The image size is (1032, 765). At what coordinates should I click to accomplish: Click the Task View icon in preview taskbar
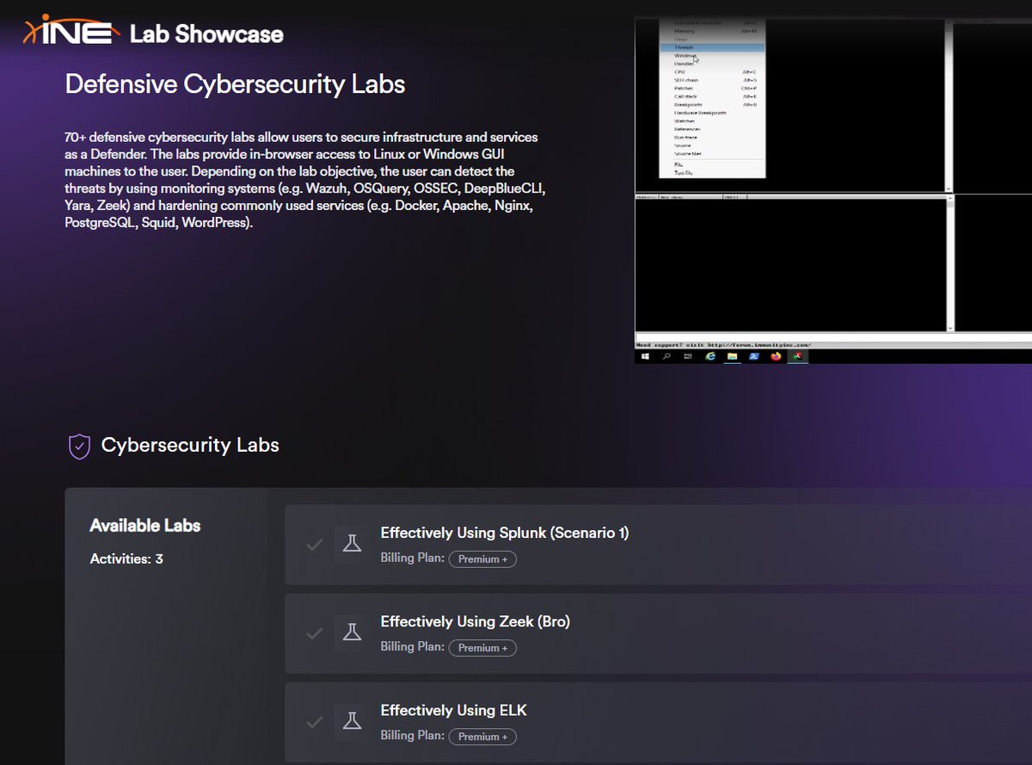pyautogui.click(x=688, y=356)
